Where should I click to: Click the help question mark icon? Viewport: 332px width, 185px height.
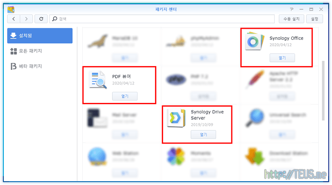292,9
